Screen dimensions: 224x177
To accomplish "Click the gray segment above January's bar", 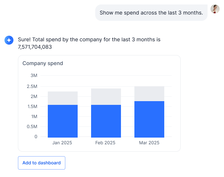I will click(63, 98).
